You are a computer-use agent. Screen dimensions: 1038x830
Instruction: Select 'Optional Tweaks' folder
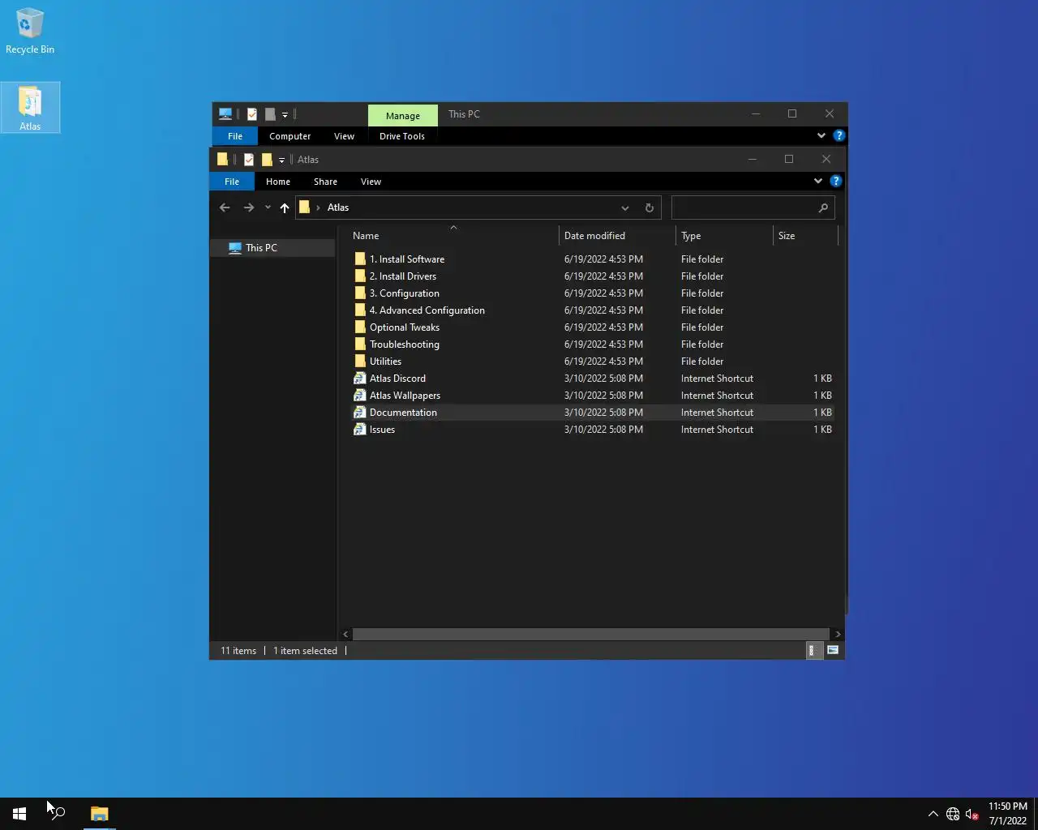(593, 327)
